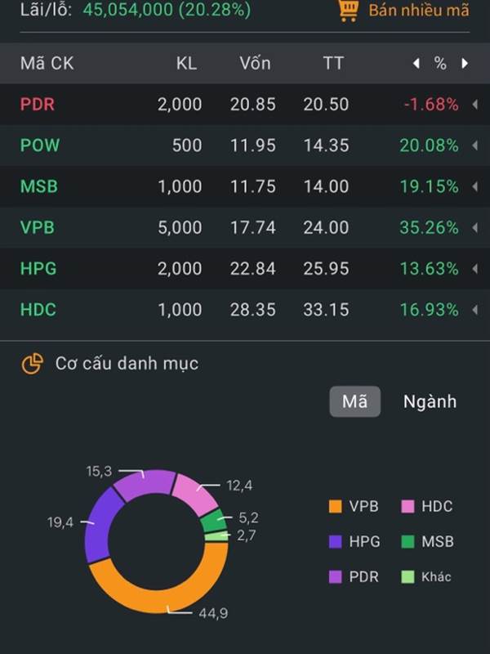490x654 pixels.
Task: Sort by the KL column header
Action: click(186, 64)
